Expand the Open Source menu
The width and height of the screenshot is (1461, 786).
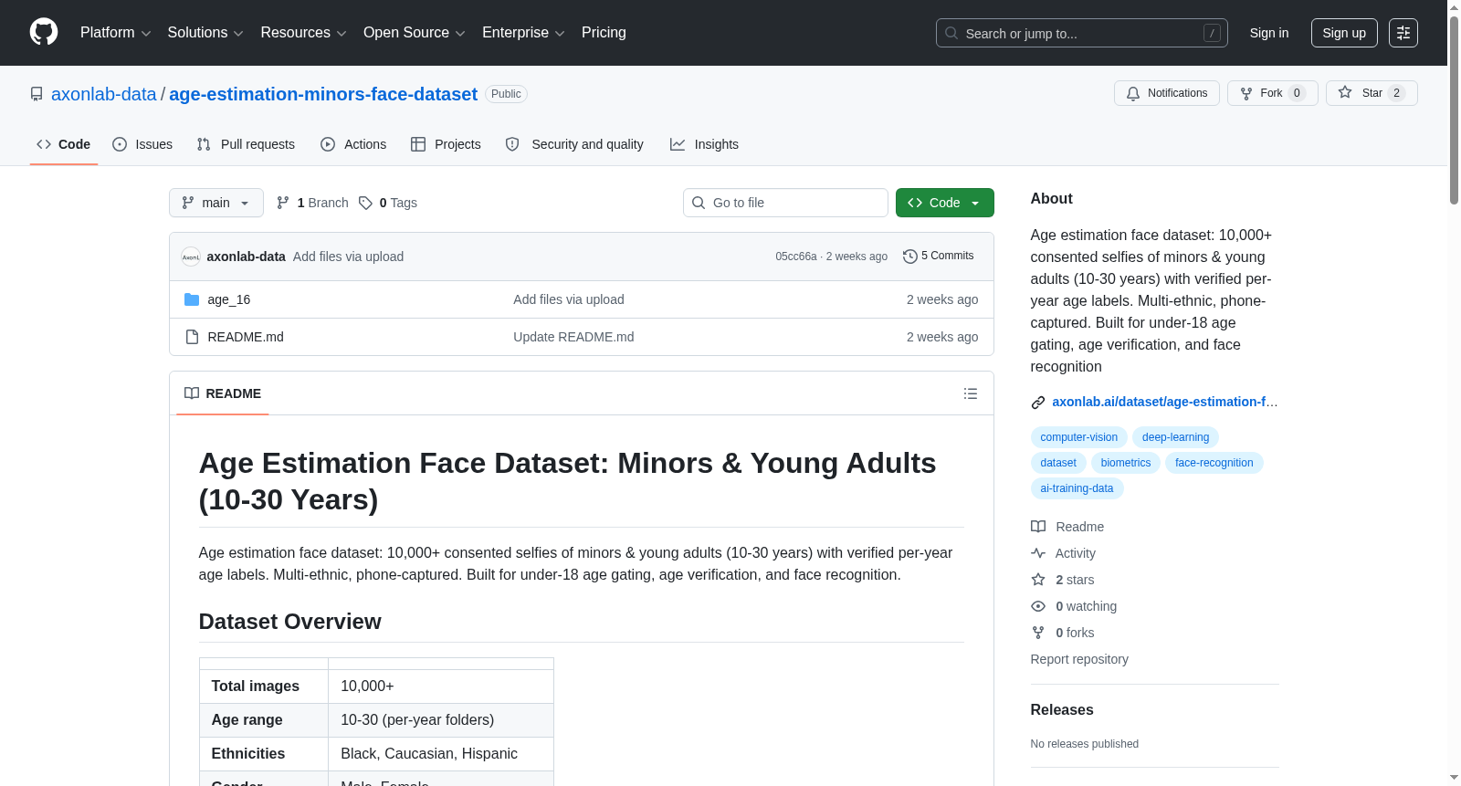point(415,33)
